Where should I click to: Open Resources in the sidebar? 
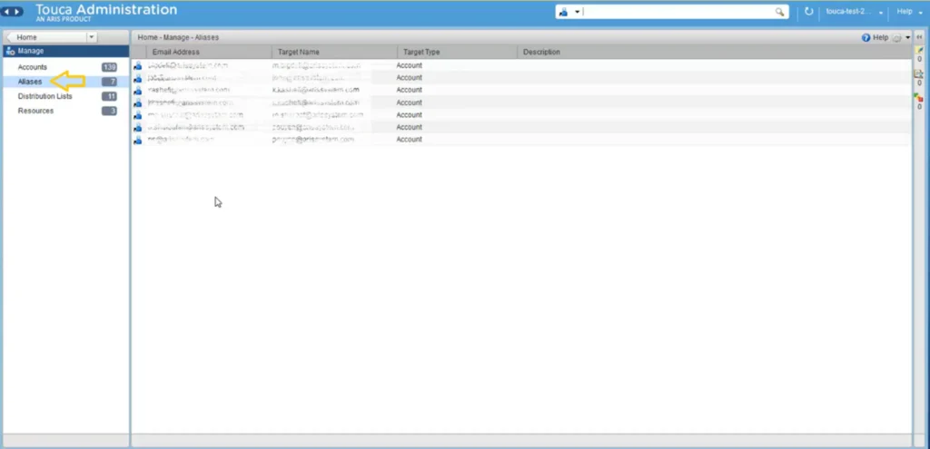pos(35,111)
